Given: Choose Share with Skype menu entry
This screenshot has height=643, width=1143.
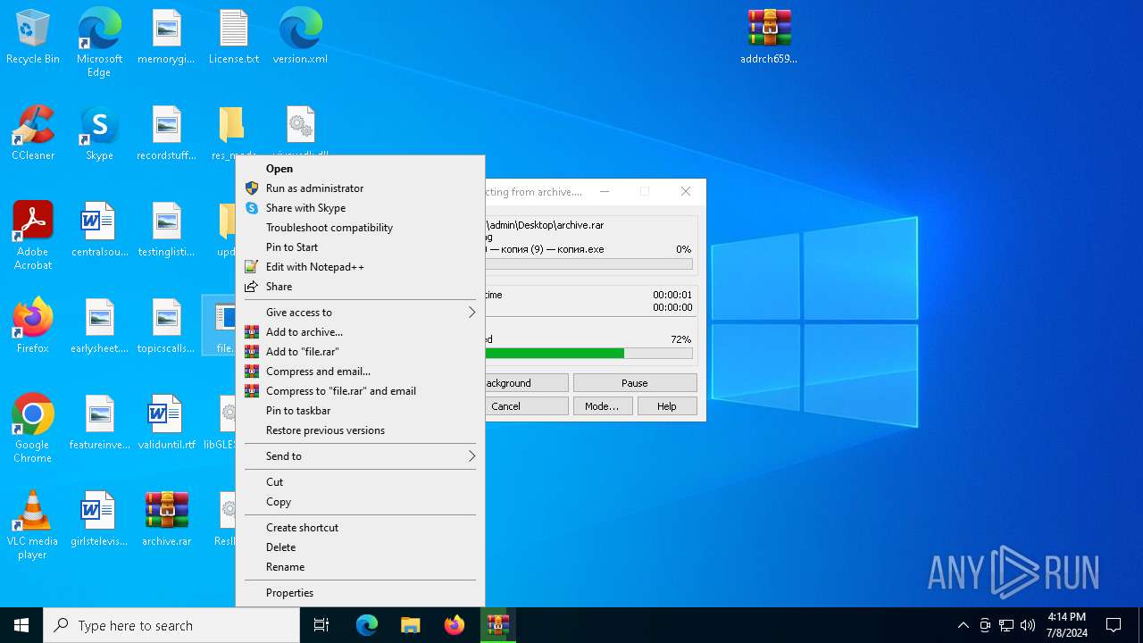Looking at the screenshot, I should pos(360,208).
